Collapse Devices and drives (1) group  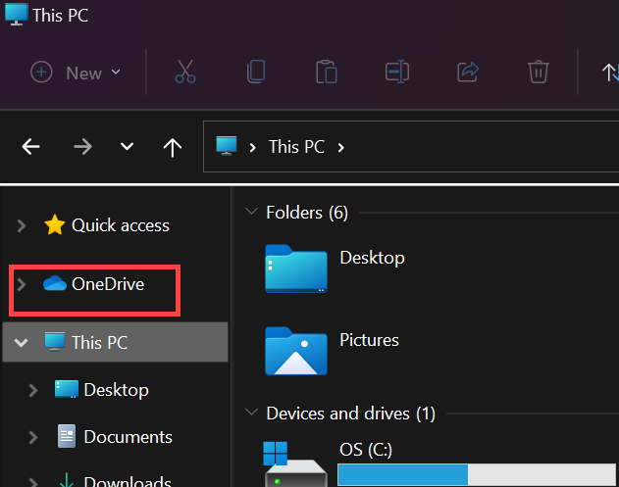[x=251, y=413]
